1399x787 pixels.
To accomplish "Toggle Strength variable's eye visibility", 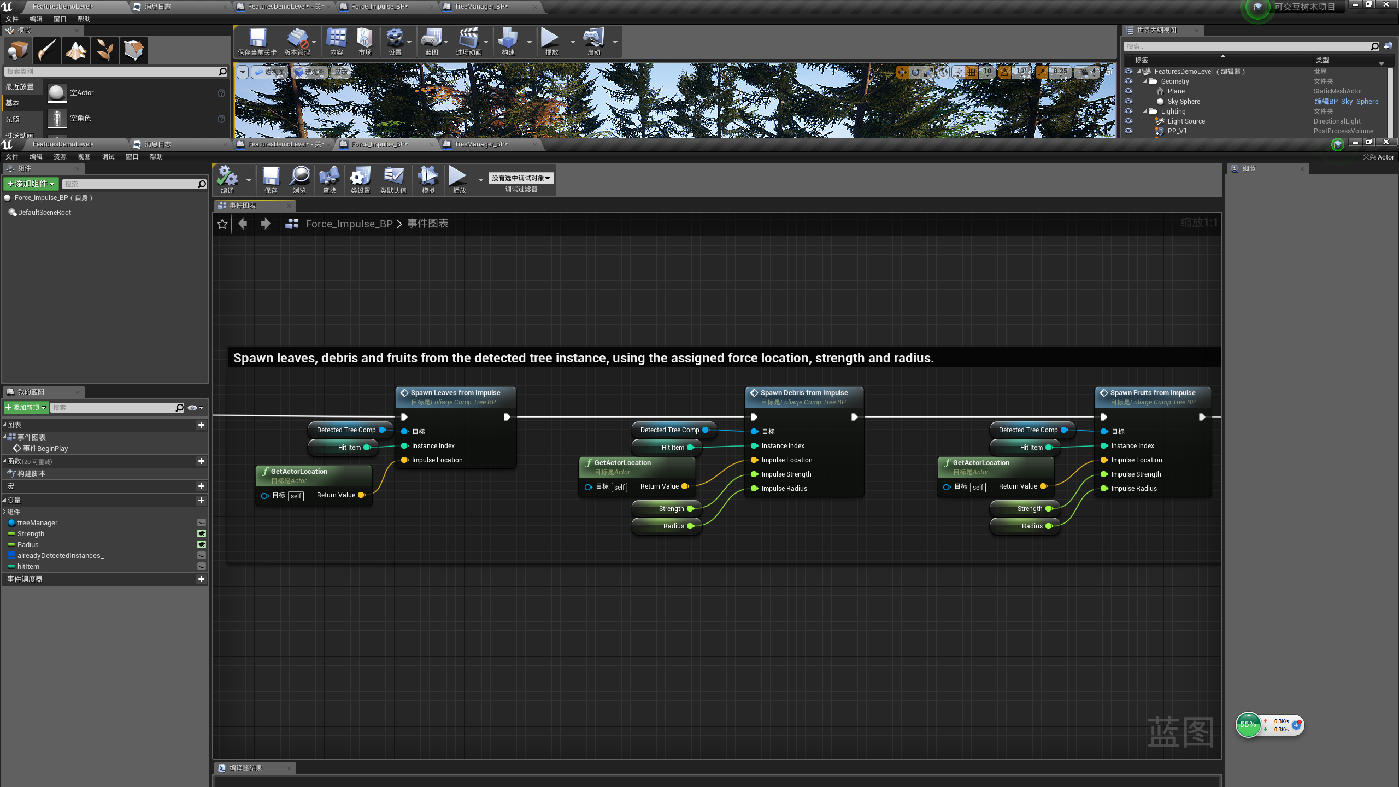I will [x=202, y=533].
